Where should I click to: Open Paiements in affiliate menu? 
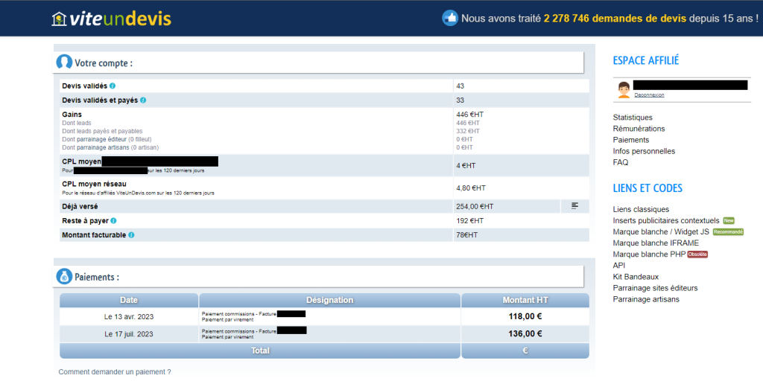[x=630, y=140]
